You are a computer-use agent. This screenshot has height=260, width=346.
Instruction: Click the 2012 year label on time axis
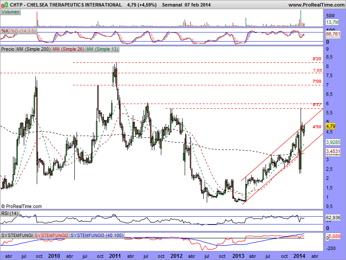[x=176, y=256]
